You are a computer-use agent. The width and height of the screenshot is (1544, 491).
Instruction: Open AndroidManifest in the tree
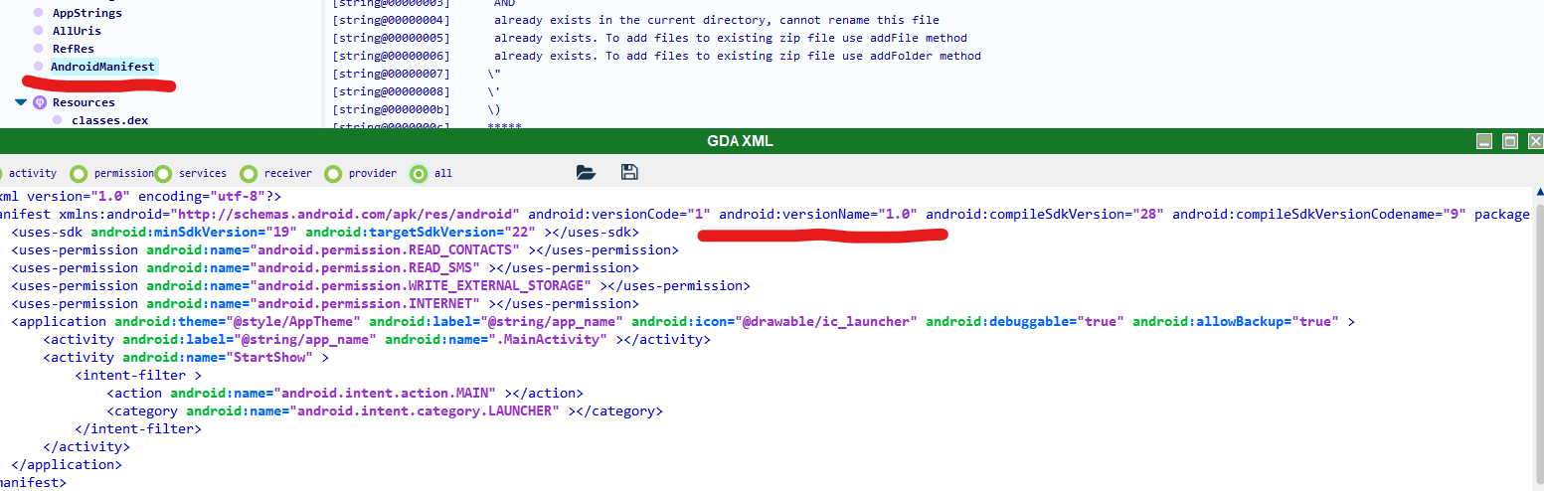pyautogui.click(x=103, y=67)
